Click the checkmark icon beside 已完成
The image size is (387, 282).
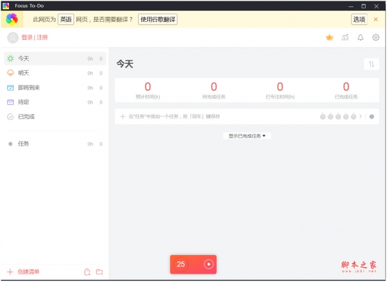[x=10, y=117]
